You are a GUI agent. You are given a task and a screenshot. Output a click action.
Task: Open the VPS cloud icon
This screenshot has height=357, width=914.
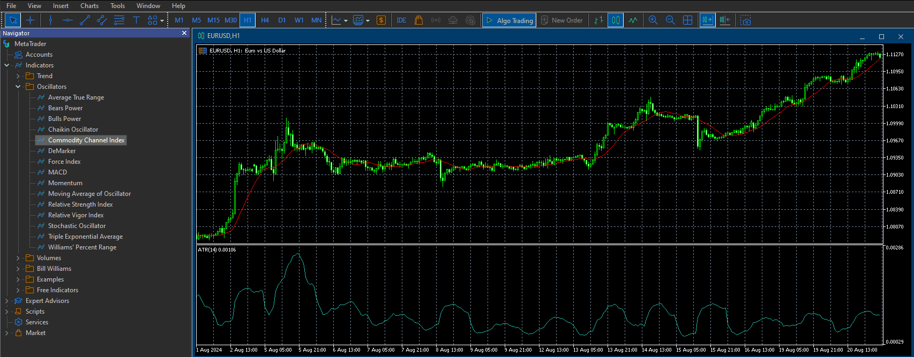click(x=453, y=20)
